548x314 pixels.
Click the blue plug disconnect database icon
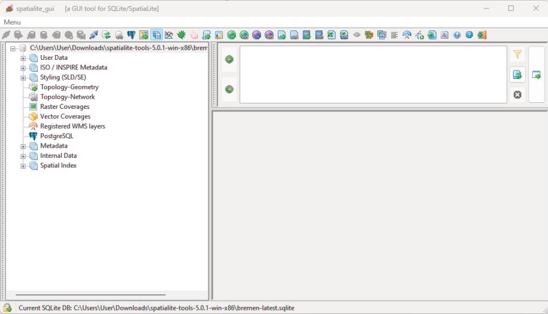tap(93, 35)
